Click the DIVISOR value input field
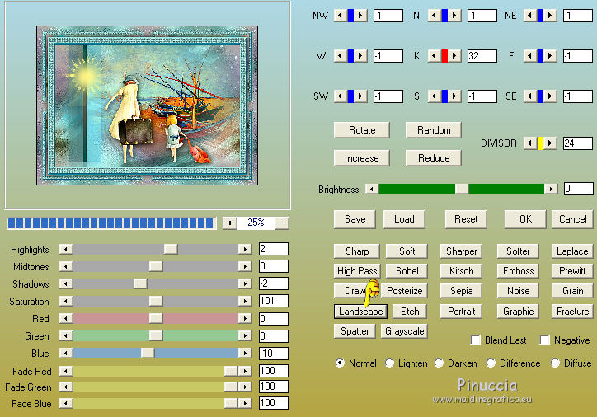The width and height of the screenshot is (597, 417). pos(578,143)
